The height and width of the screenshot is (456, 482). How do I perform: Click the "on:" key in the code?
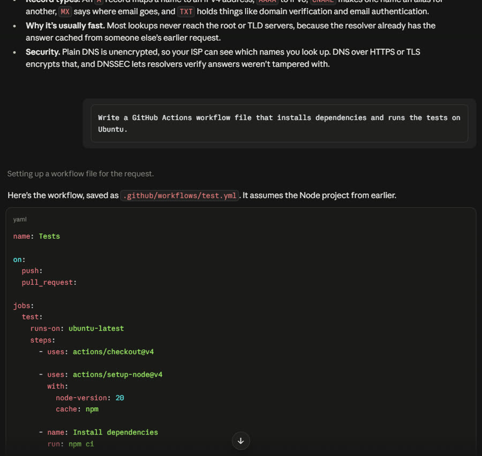click(x=19, y=260)
